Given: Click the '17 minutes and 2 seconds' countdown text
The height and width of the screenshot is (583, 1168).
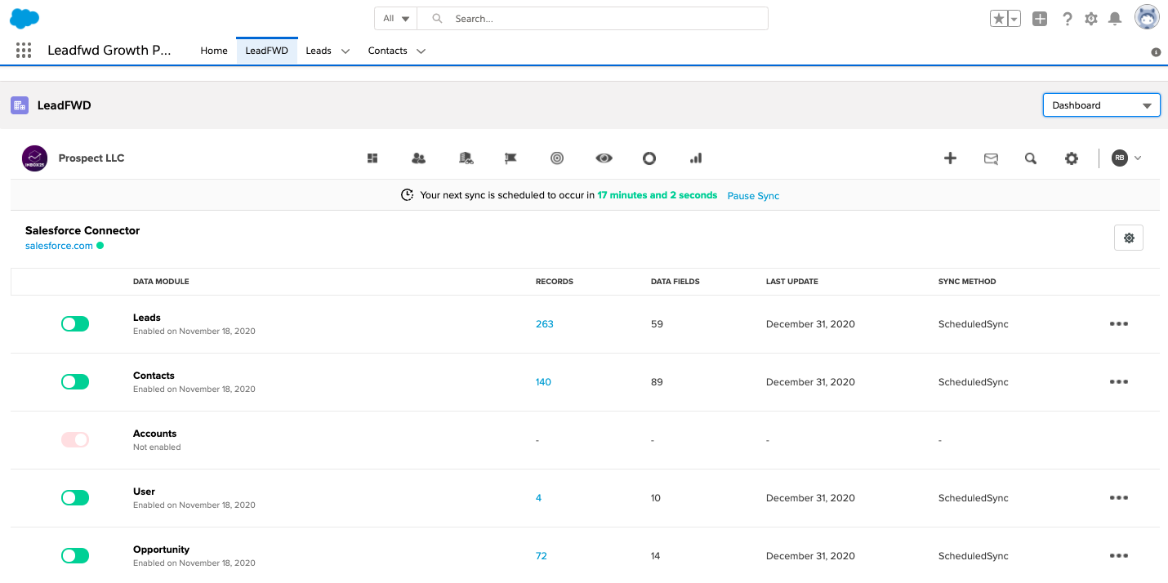Looking at the screenshot, I should pyautogui.click(x=658, y=195).
